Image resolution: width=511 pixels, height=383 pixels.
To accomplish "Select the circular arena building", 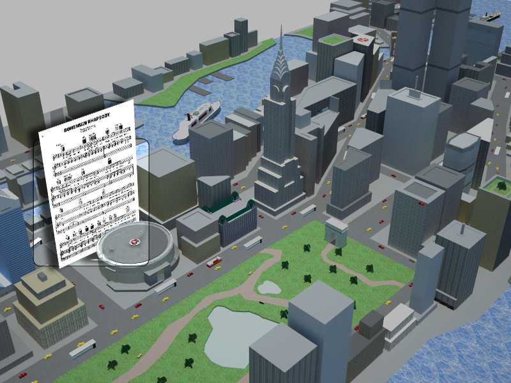I will pos(137,252).
